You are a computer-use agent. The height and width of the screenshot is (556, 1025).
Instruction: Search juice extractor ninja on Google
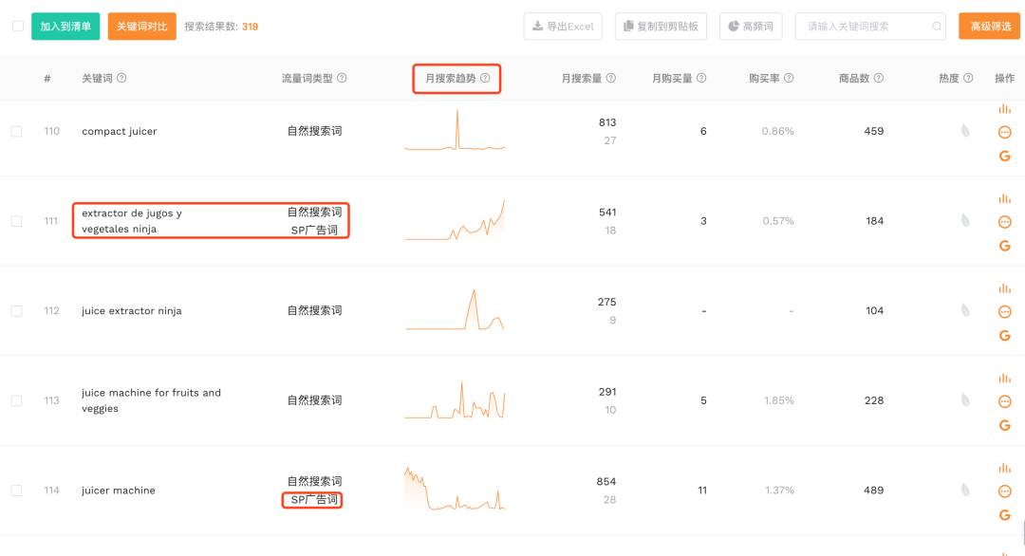coord(1004,335)
